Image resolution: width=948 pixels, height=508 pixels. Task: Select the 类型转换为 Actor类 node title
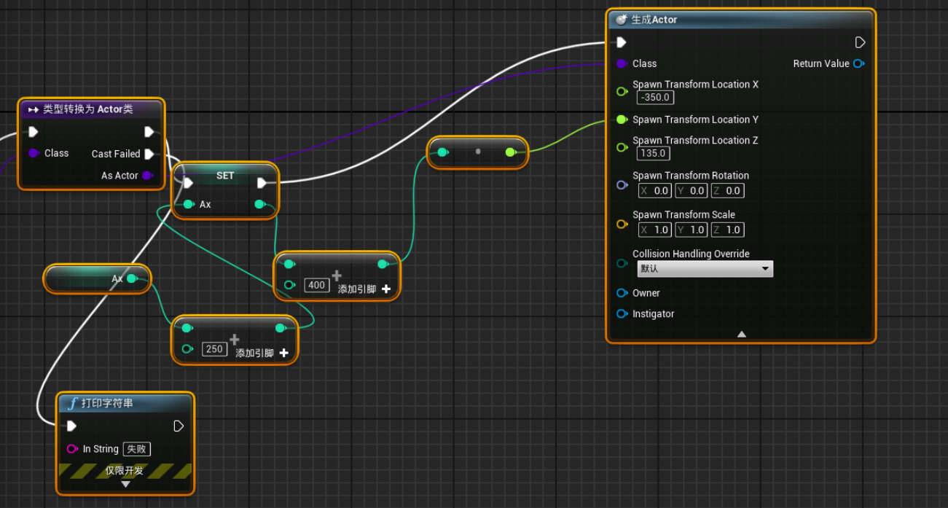coord(87,109)
